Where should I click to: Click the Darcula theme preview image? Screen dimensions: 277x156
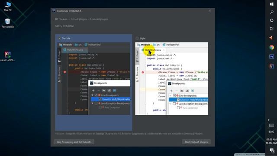(x=94, y=78)
